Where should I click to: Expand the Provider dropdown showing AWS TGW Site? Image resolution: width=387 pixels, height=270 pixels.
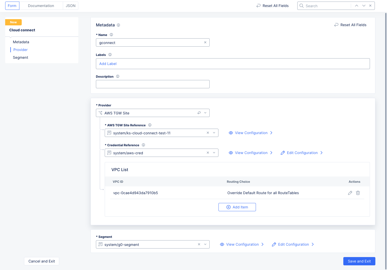[x=206, y=113]
